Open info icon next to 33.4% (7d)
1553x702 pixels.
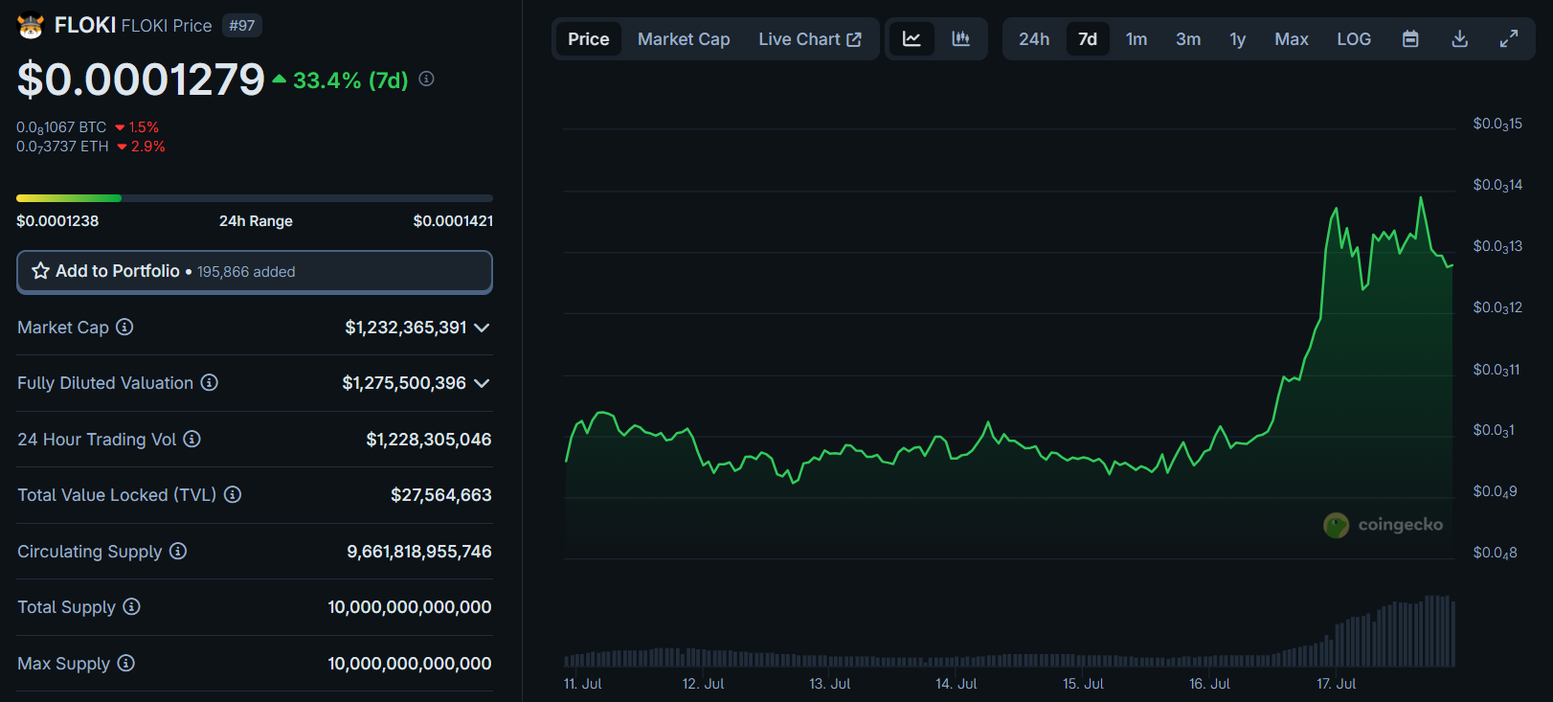click(427, 79)
